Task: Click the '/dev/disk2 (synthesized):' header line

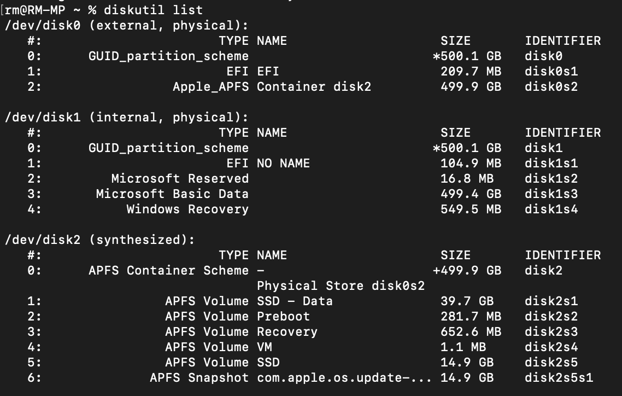Action: pos(99,240)
